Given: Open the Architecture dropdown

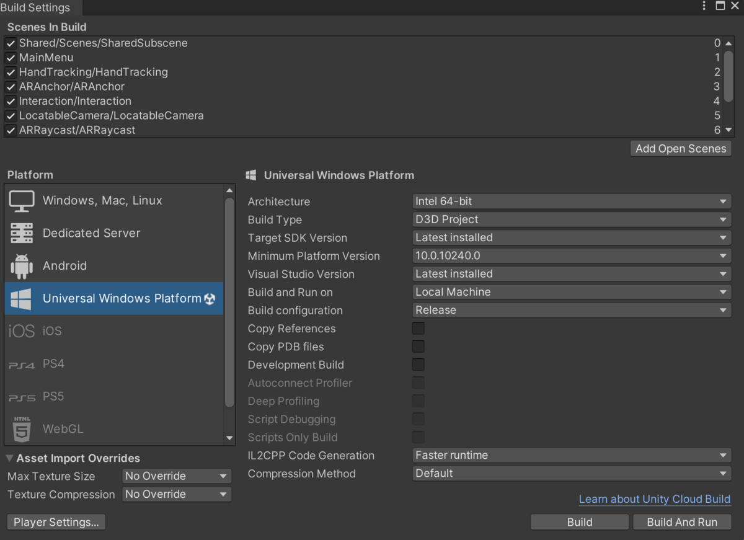Looking at the screenshot, I should click(572, 201).
